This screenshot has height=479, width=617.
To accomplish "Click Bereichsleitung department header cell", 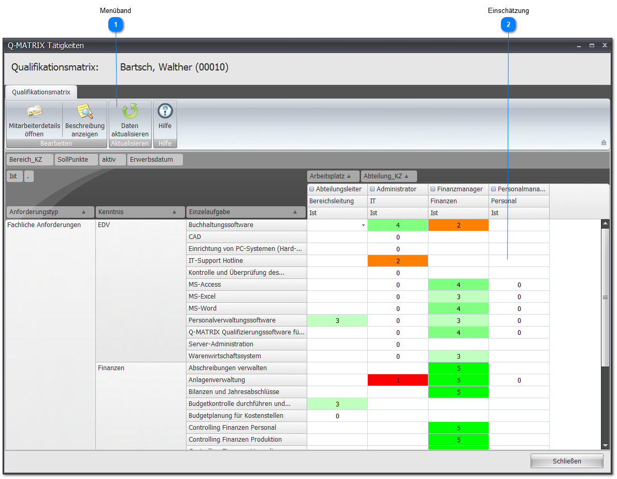I will (x=337, y=201).
